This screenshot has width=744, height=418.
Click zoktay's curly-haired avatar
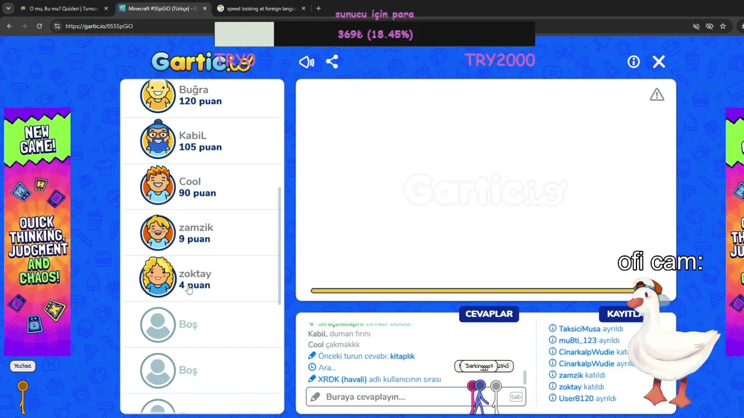[158, 278]
